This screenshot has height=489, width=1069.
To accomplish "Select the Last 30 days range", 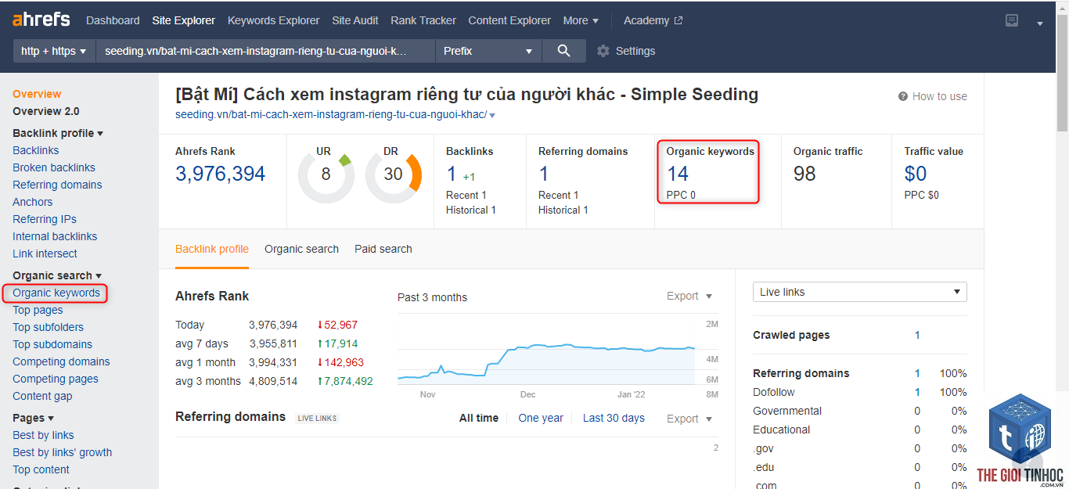I will point(614,418).
